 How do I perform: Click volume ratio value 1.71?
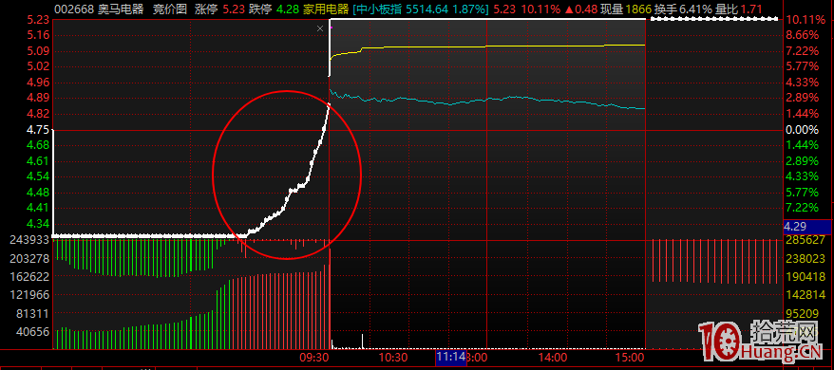click(x=751, y=9)
